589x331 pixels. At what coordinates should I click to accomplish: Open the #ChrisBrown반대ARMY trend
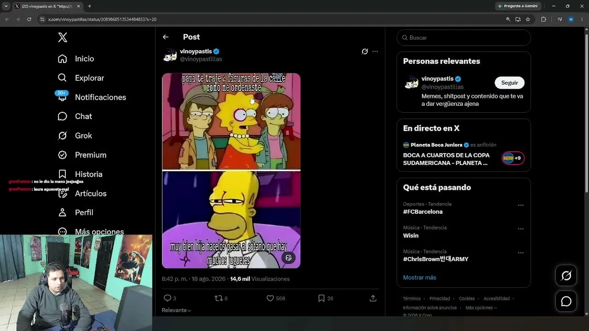pos(436,259)
